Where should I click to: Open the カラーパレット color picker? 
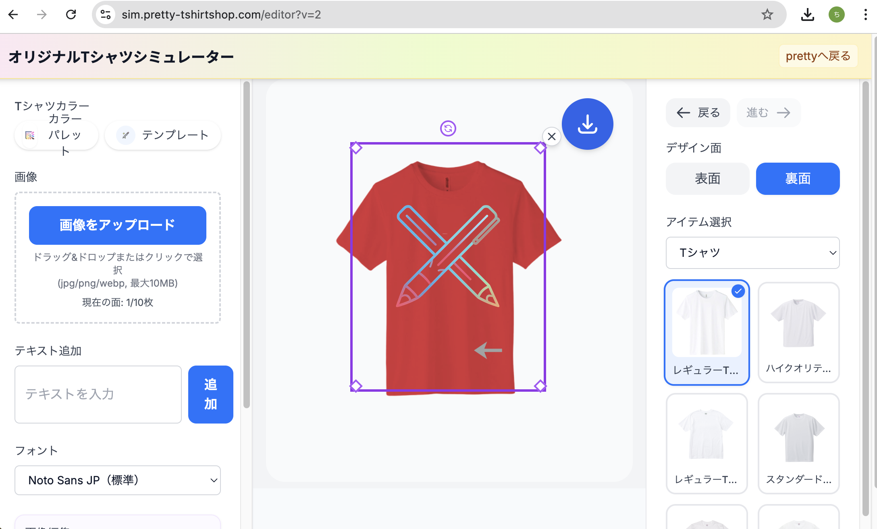tap(56, 135)
